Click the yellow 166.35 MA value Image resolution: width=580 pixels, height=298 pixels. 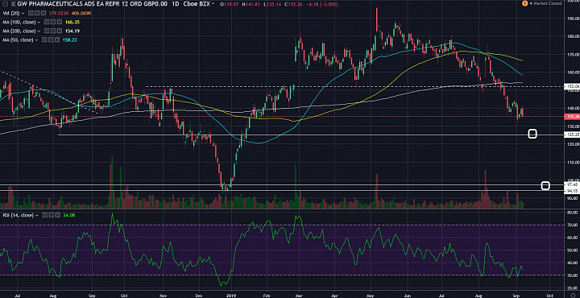coord(72,23)
